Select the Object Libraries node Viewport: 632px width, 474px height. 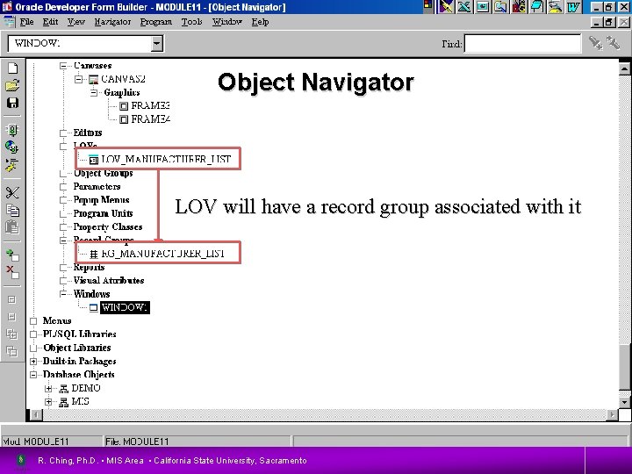[77, 348]
